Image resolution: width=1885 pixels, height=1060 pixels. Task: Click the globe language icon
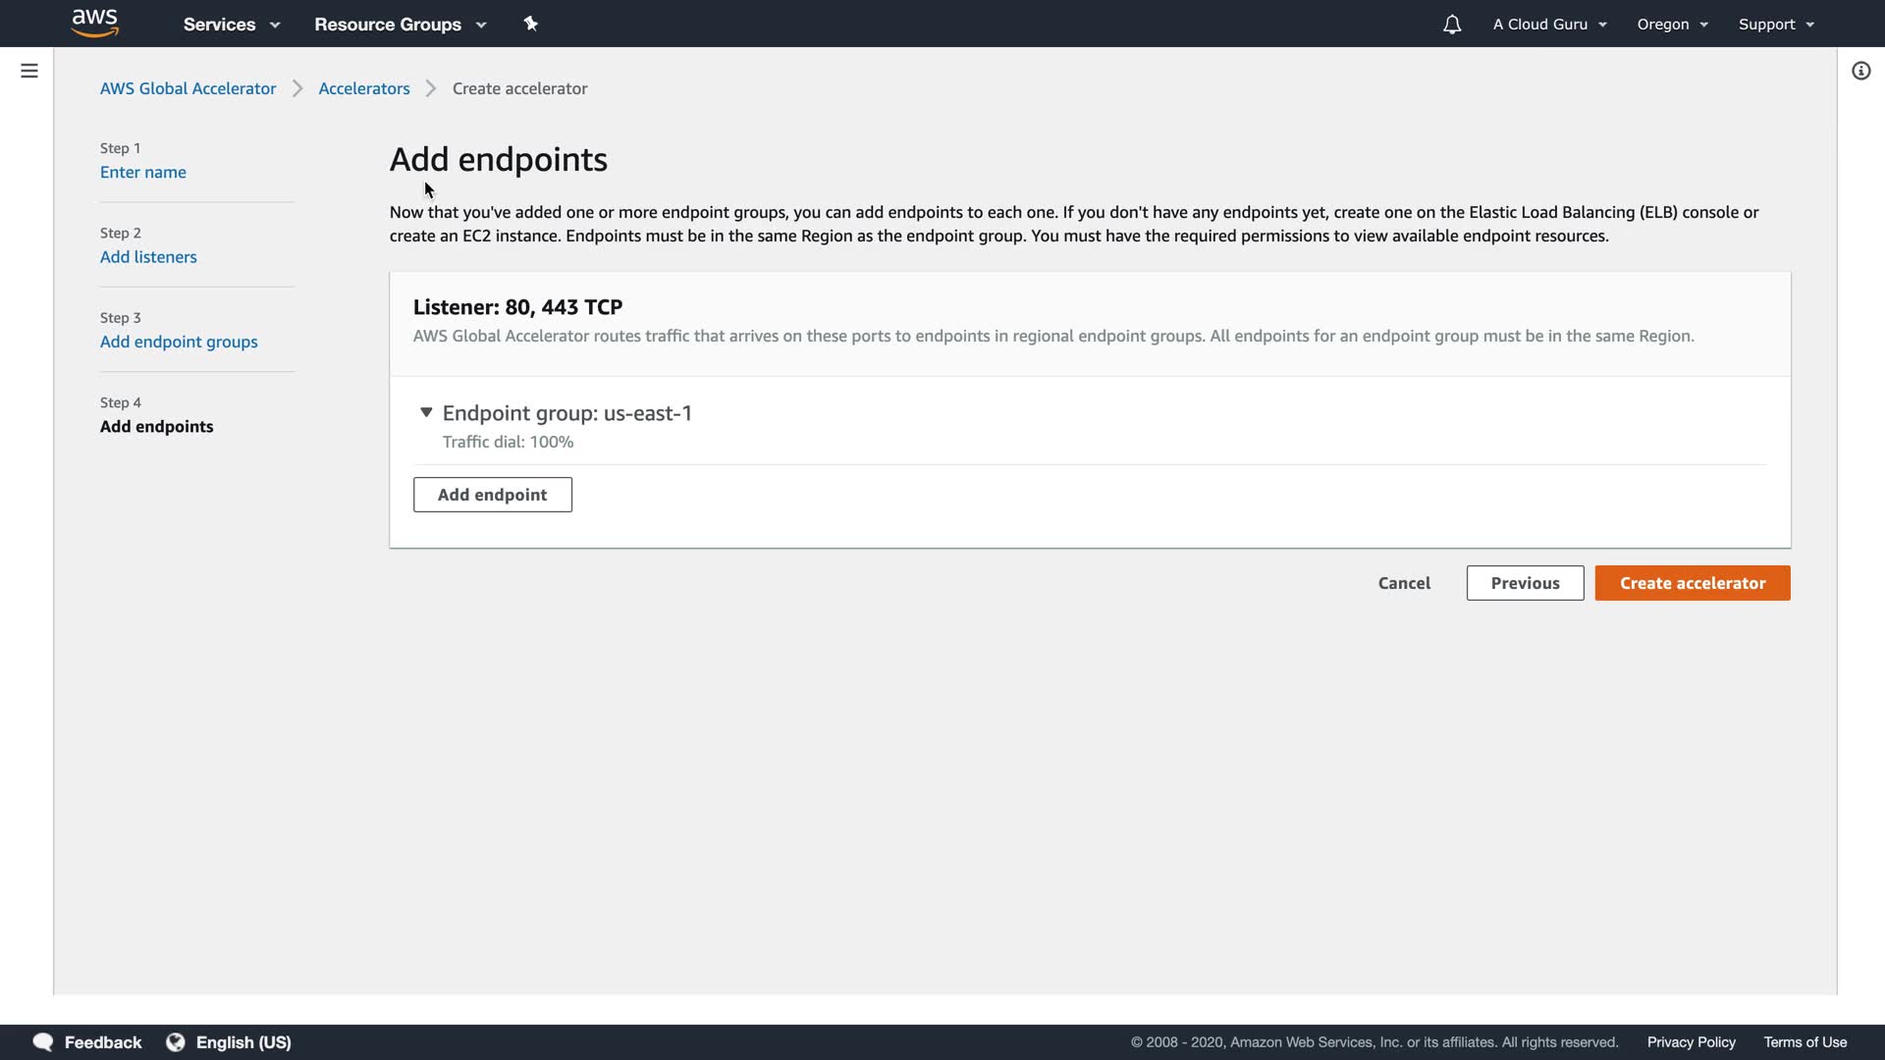click(176, 1042)
